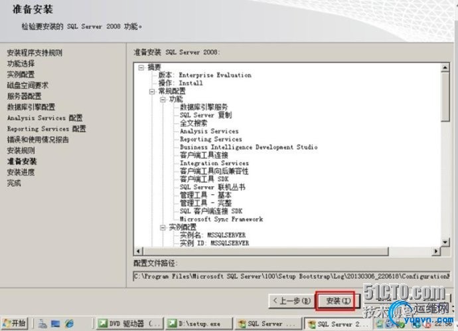The width and height of the screenshot is (458, 331).
Task: Collapse the 实例配置 tree node
Action: coord(163,227)
